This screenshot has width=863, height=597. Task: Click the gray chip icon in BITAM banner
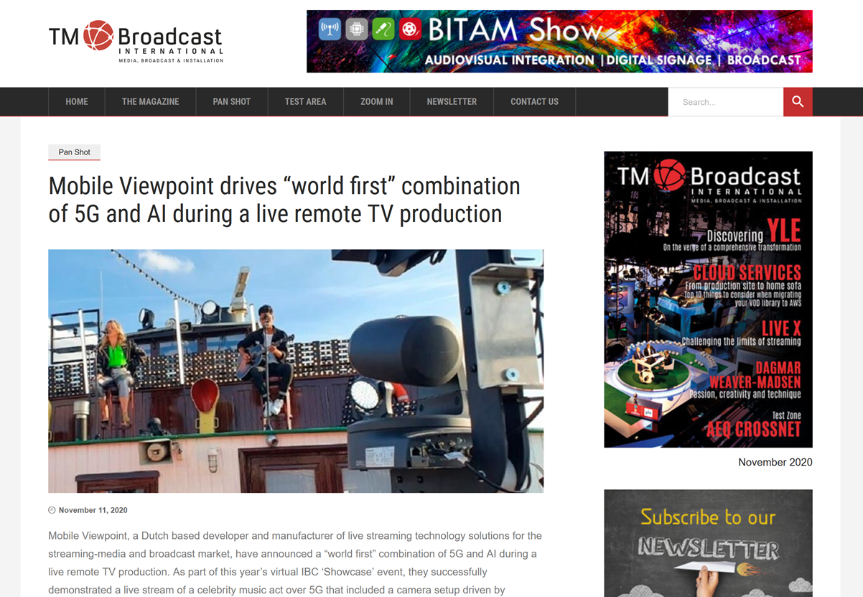tap(356, 29)
